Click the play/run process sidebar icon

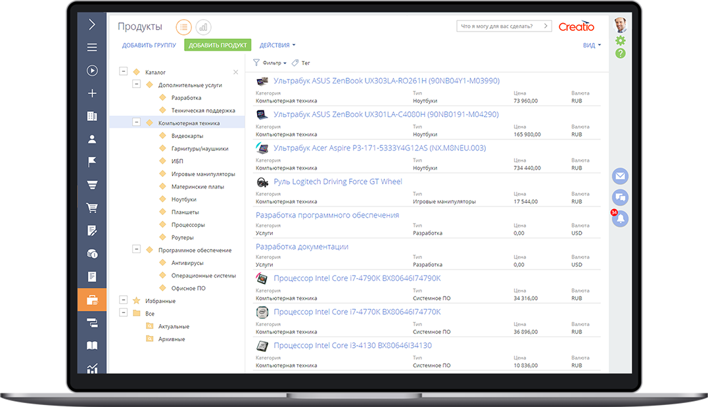[92, 70]
